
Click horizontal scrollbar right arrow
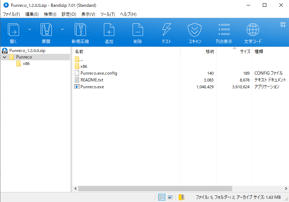coord(286,189)
